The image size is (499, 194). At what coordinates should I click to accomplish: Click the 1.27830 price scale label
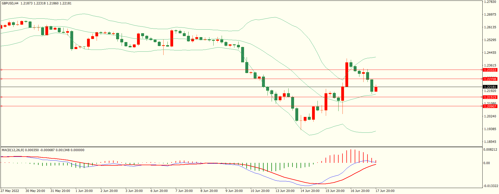(490, 2)
